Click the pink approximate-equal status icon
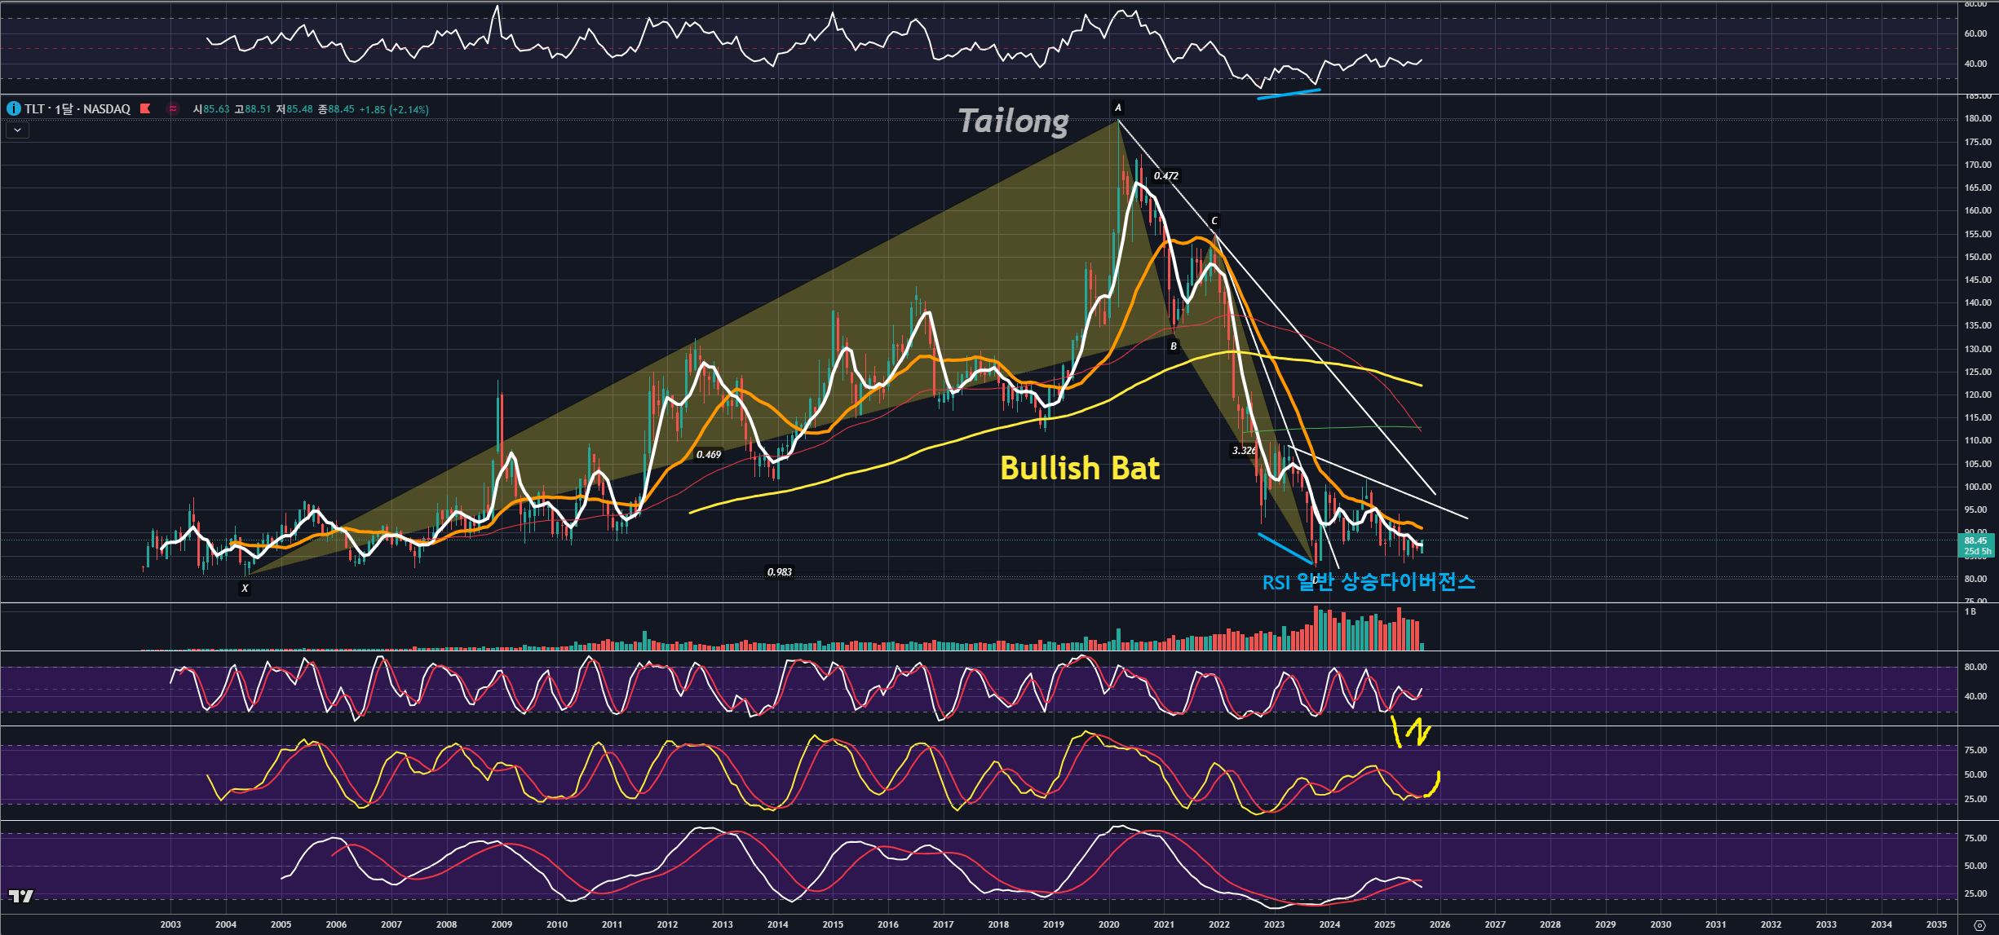Viewport: 1999px width, 935px height. pyautogui.click(x=173, y=108)
